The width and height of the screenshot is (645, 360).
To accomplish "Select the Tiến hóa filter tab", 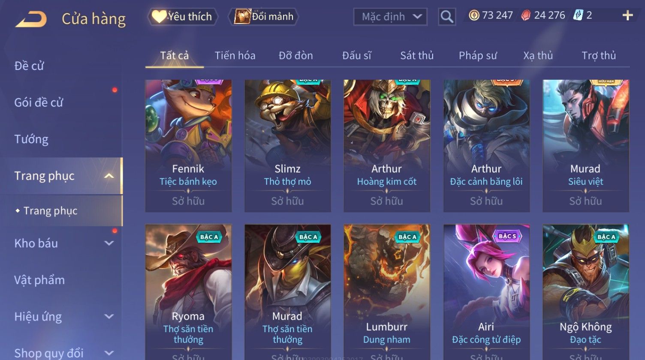I will coord(235,56).
